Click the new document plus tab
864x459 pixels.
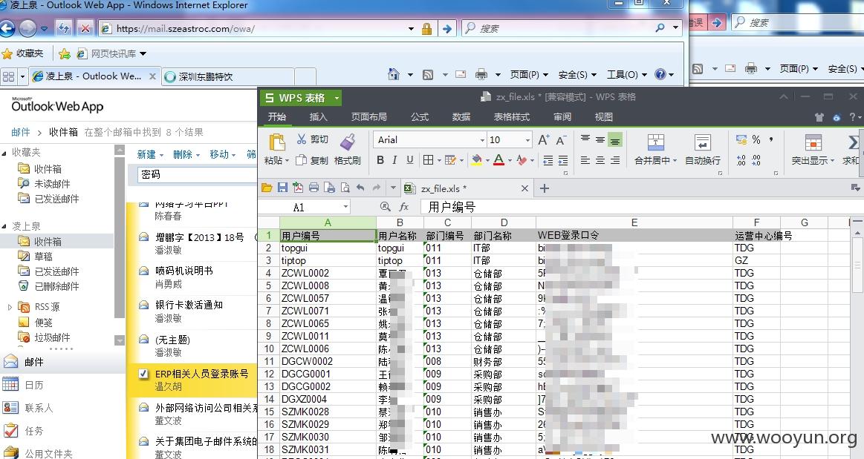pos(545,188)
